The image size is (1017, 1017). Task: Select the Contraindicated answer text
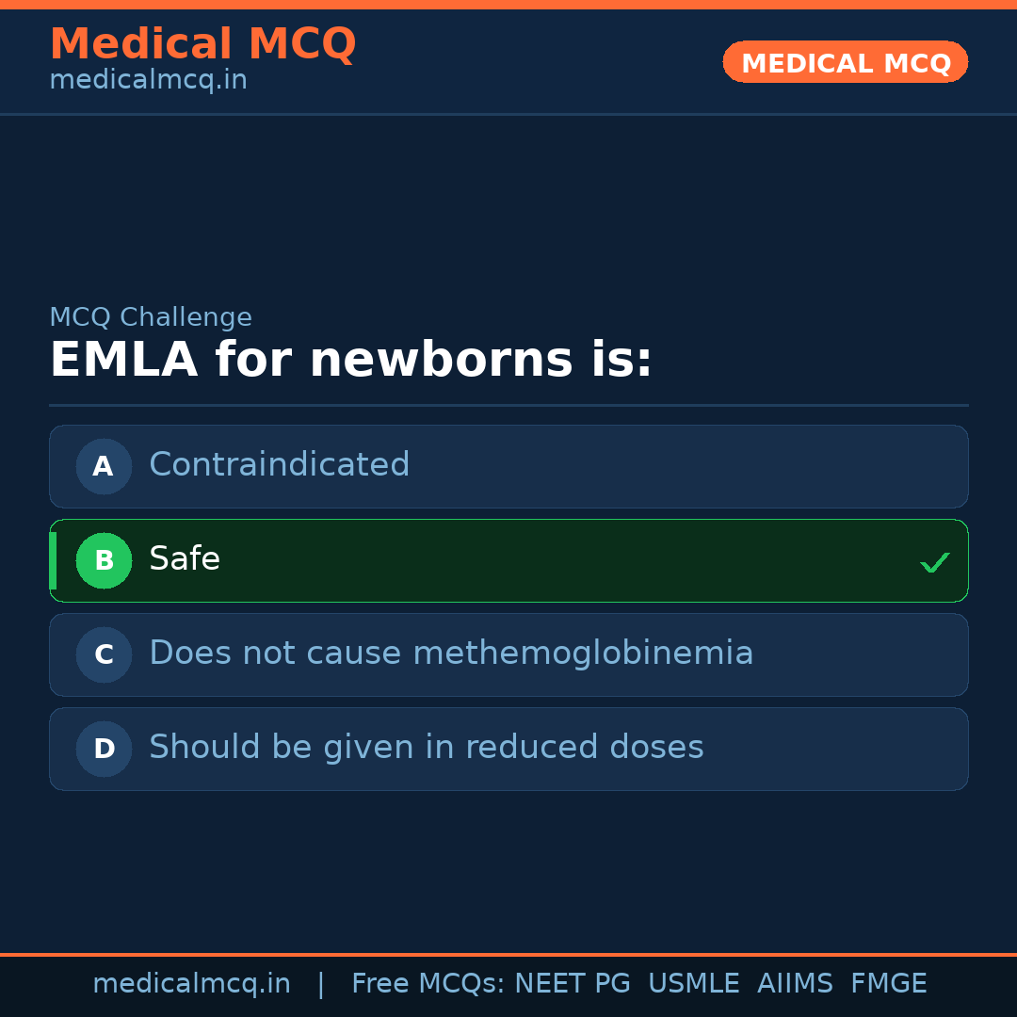coord(279,465)
